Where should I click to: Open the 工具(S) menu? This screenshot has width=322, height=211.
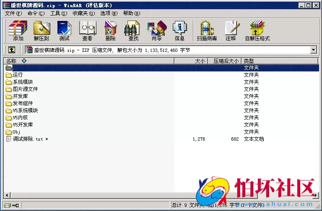pos(59,13)
